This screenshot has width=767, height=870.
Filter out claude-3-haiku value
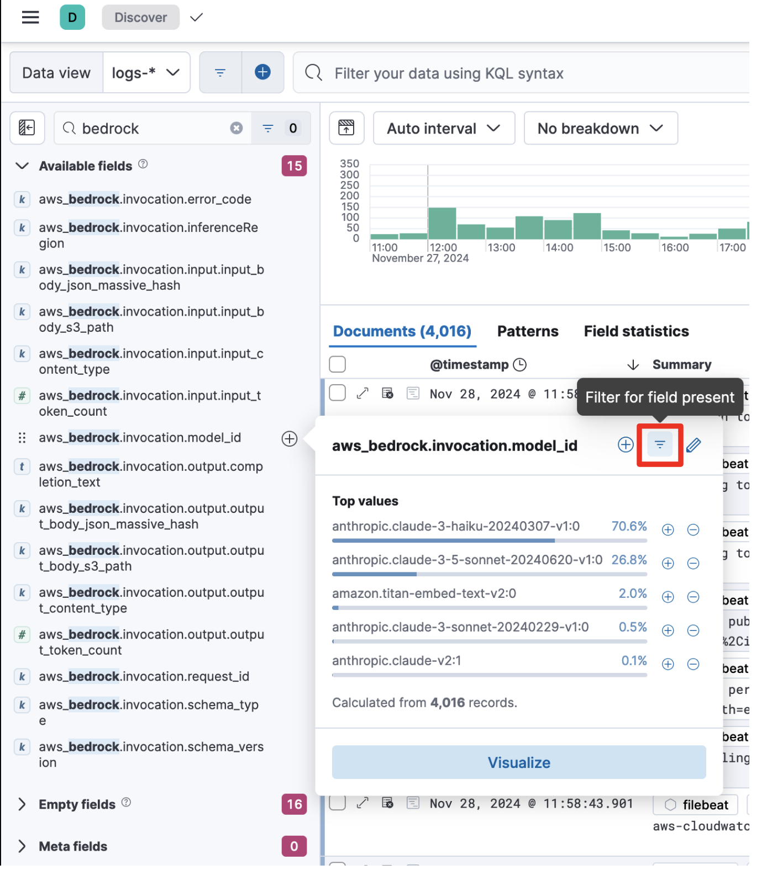click(x=693, y=530)
